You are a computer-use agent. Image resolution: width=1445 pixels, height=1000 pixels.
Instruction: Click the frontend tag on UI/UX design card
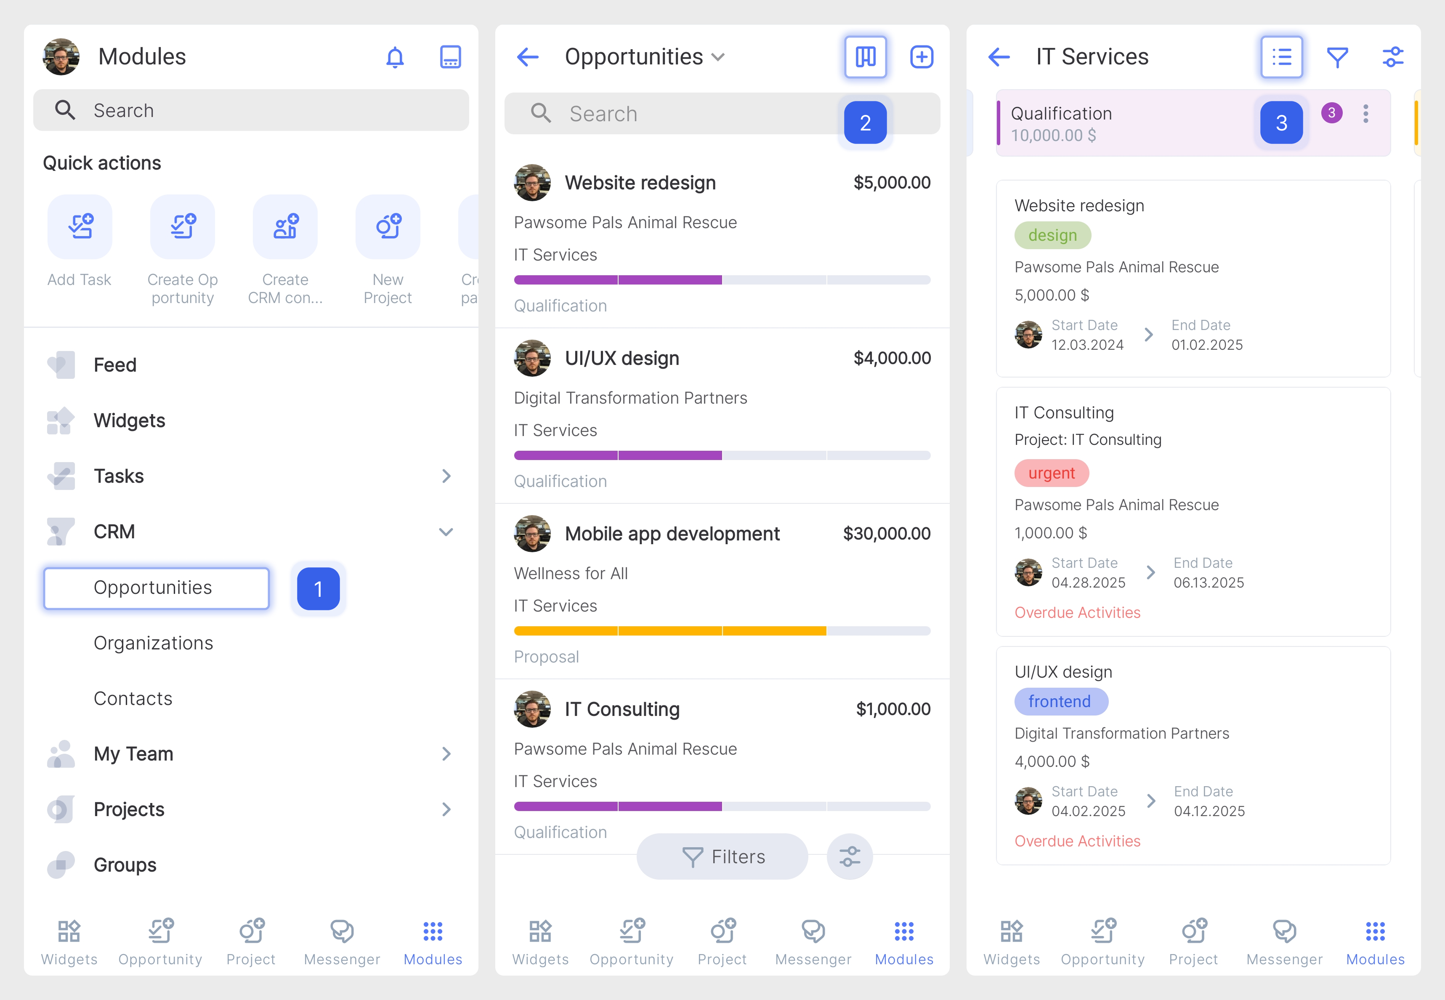1061,702
